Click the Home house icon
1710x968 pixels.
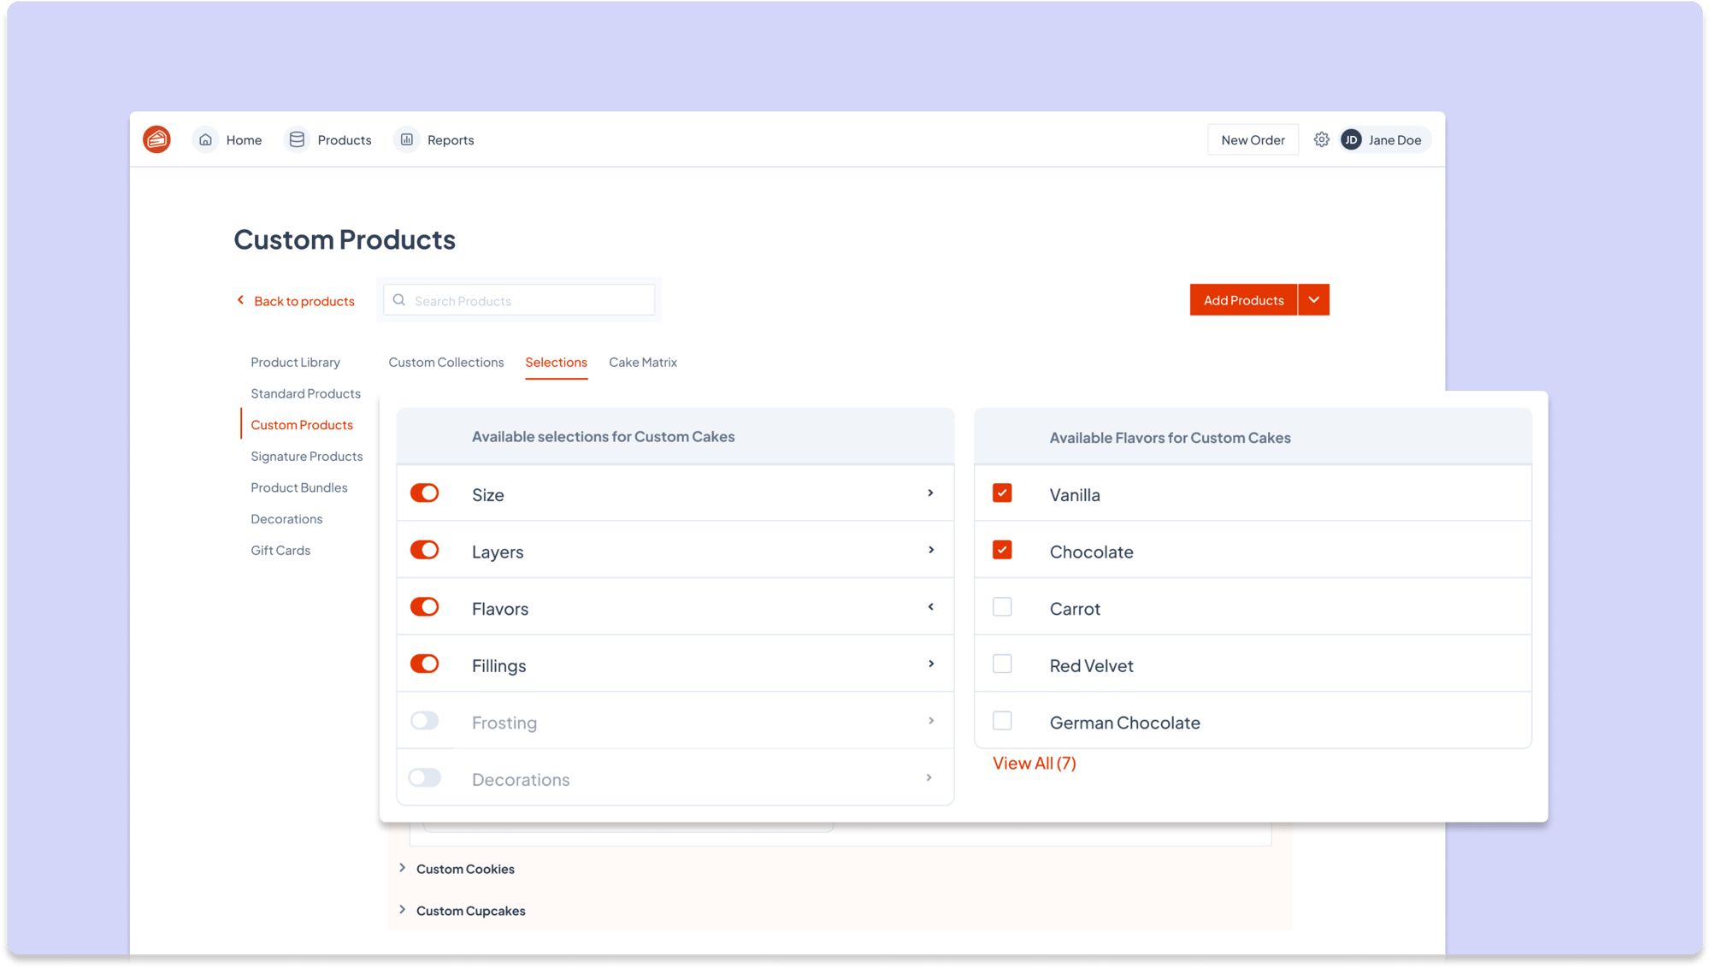[x=205, y=139]
